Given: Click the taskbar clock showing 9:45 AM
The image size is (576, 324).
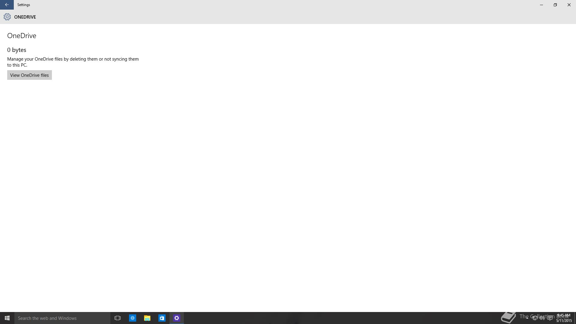Looking at the screenshot, I should 564,318.
